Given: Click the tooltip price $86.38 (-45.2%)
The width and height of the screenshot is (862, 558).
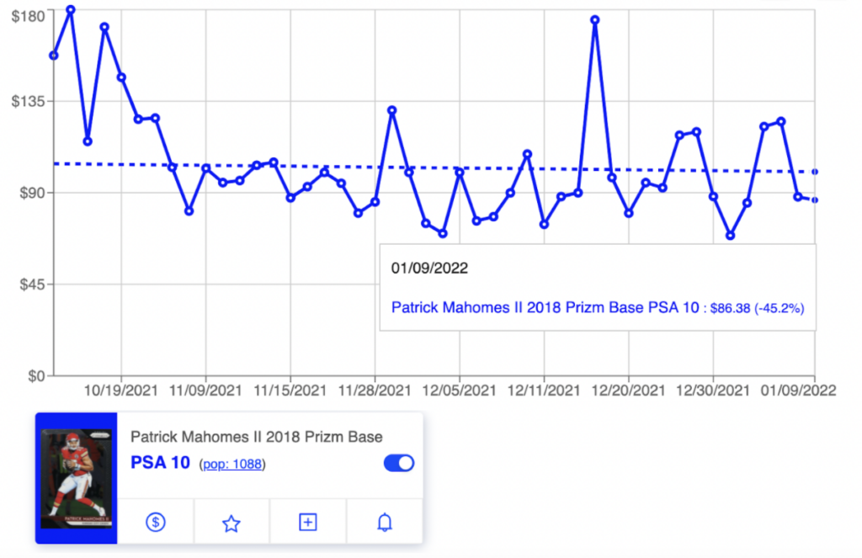Looking at the screenshot, I should [757, 308].
